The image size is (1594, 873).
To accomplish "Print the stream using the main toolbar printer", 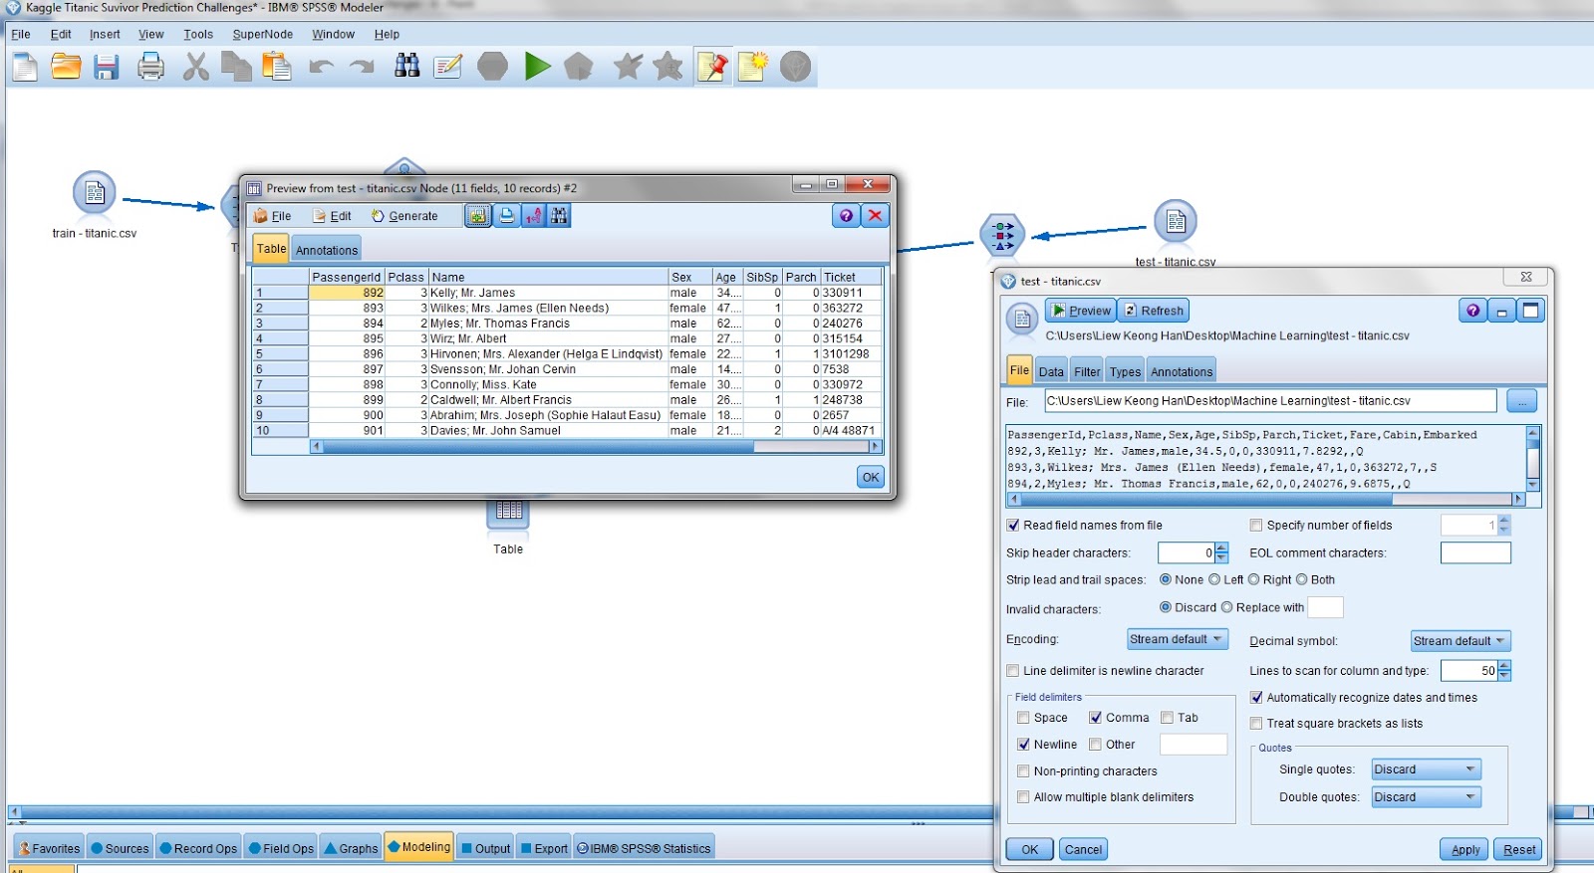I will (x=150, y=67).
